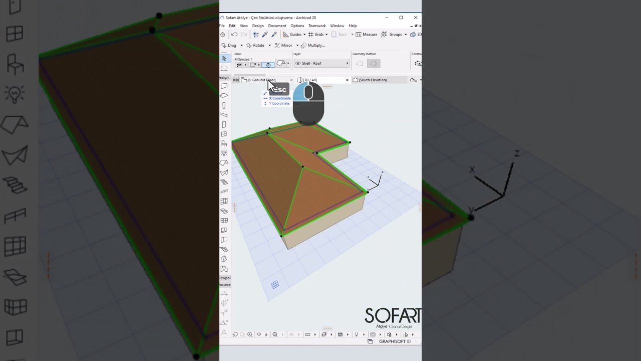This screenshot has height=361, width=641.
Task: Activate the Inject Parameters syringe
Action: [x=274, y=35]
